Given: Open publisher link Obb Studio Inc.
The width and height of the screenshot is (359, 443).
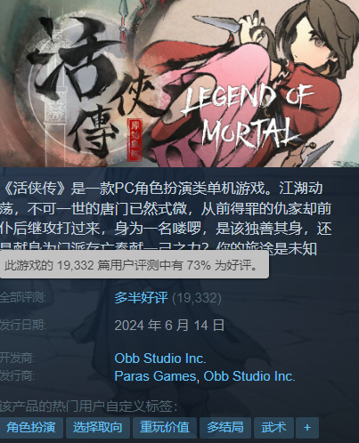Looking at the screenshot, I should point(249,376).
